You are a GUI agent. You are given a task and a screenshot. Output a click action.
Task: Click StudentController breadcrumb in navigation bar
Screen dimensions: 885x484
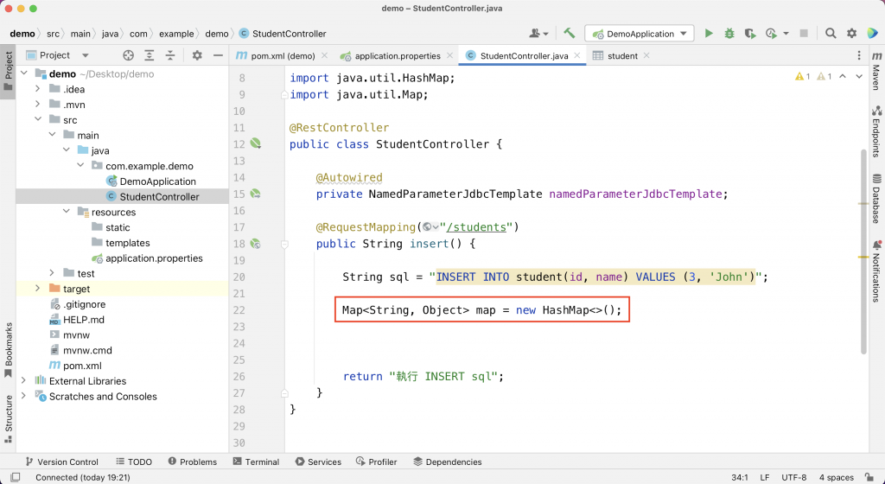click(x=283, y=34)
